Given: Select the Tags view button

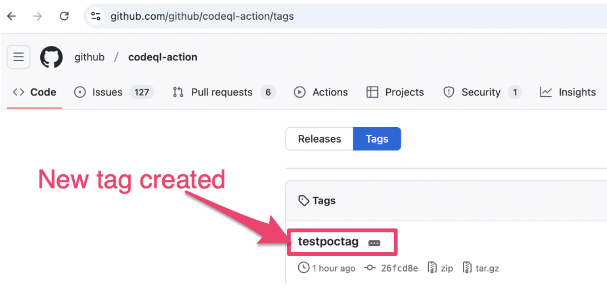Looking at the screenshot, I should [x=377, y=139].
